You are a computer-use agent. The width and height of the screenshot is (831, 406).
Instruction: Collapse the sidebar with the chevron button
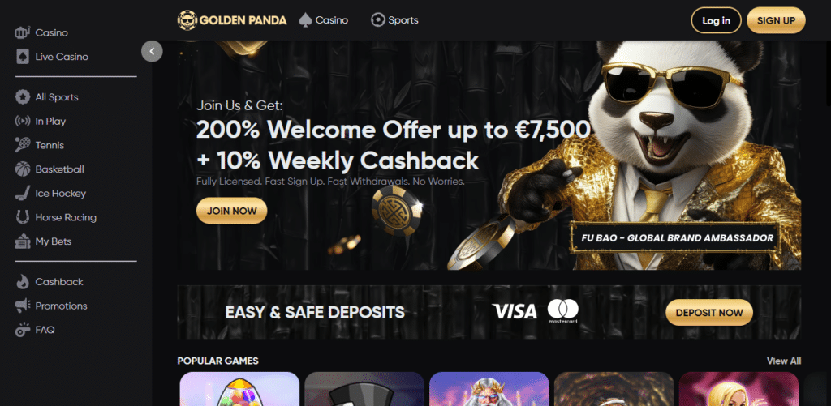coord(152,51)
